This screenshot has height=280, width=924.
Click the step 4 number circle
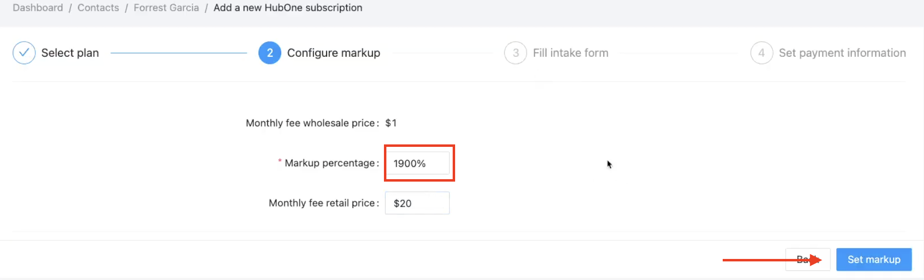761,53
